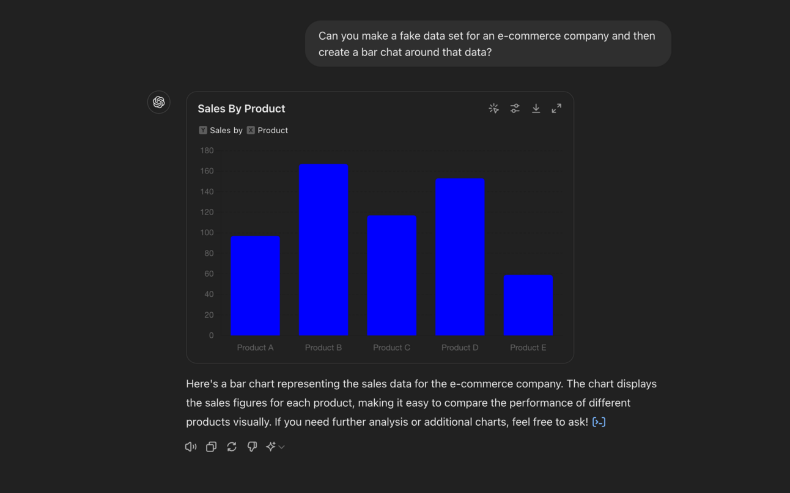Click the ChatGPT logo avatar
Viewport: 790px width, 493px height.
coord(159,102)
